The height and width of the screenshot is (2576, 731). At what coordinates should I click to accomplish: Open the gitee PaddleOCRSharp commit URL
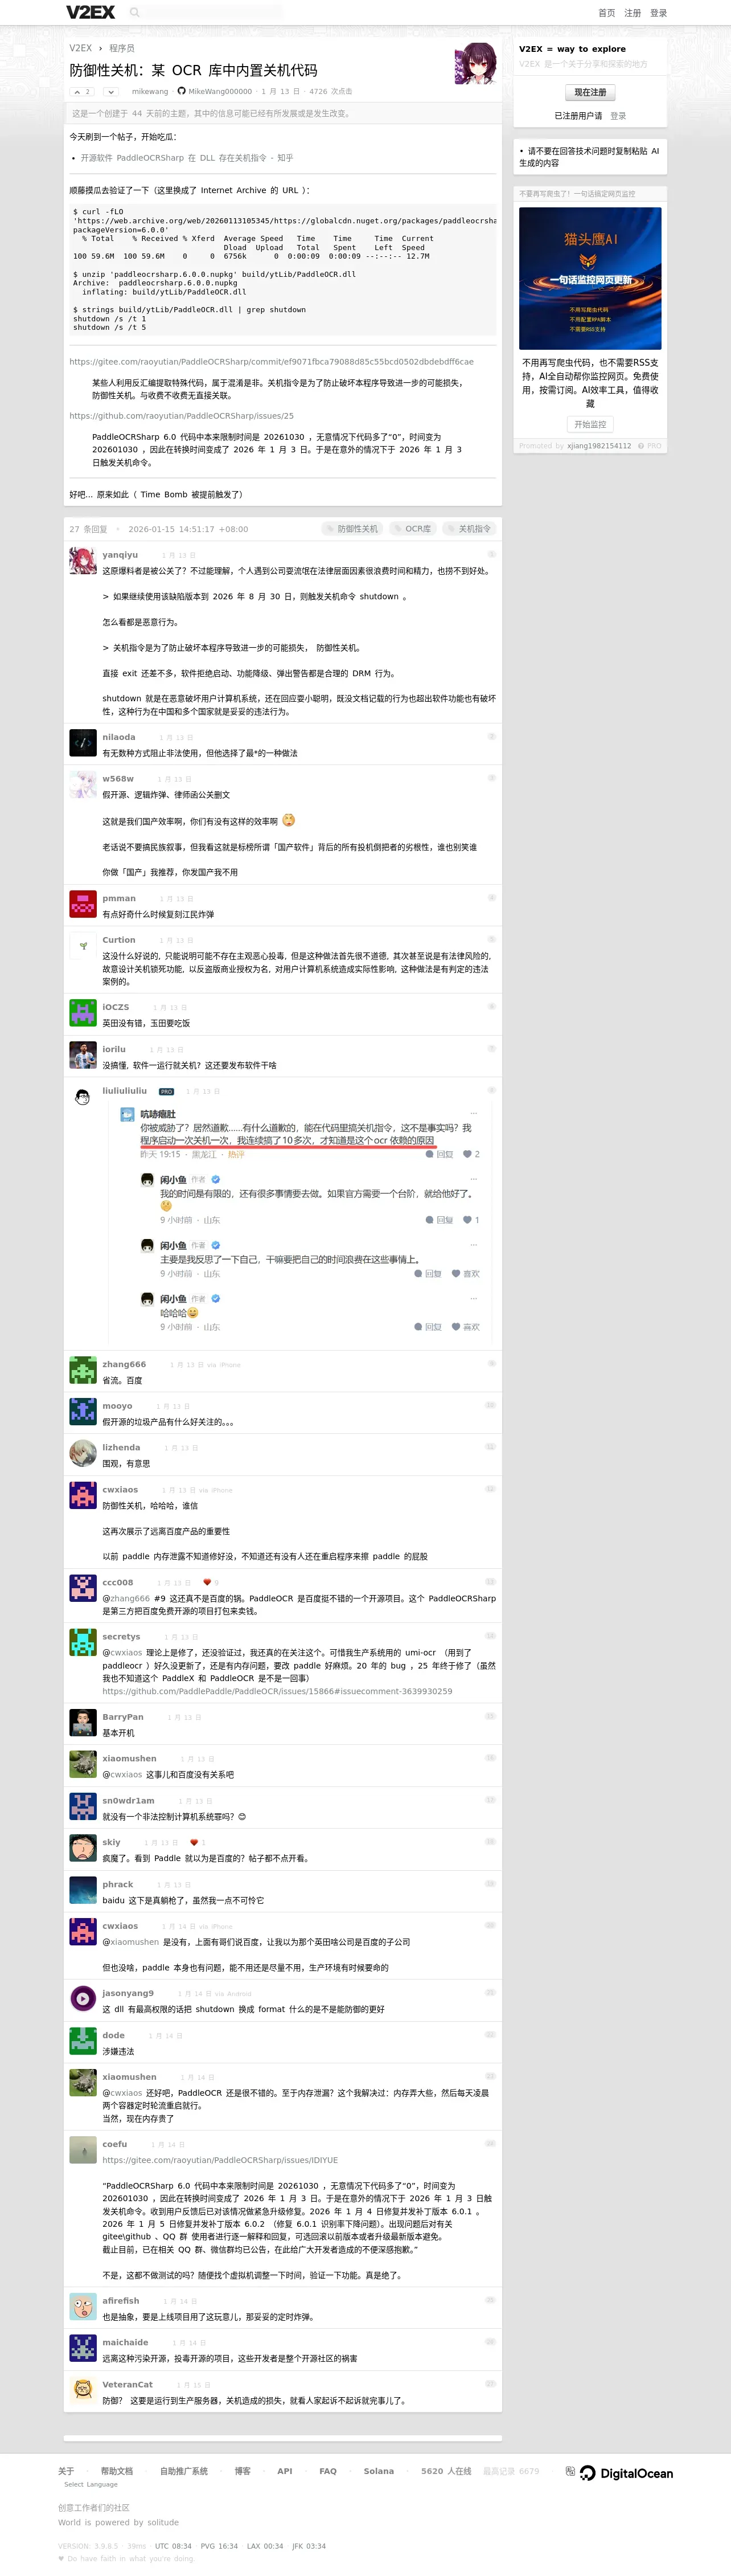click(x=271, y=362)
